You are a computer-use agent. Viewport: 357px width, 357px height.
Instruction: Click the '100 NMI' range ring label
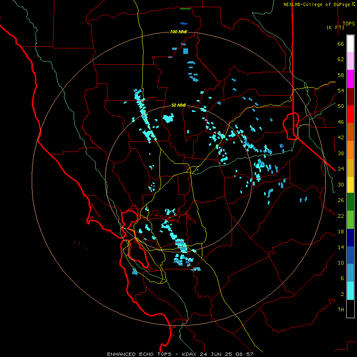(178, 32)
